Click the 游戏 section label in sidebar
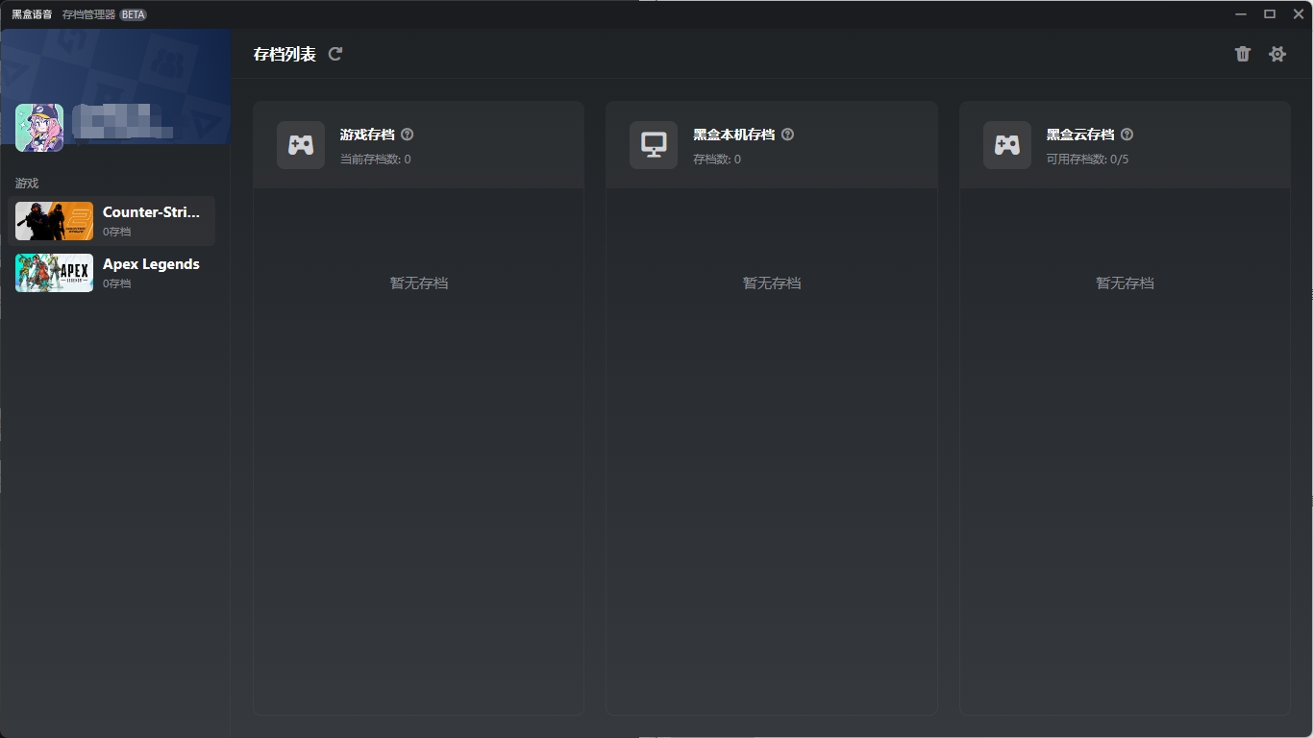This screenshot has height=738, width=1313. (27, 184)
